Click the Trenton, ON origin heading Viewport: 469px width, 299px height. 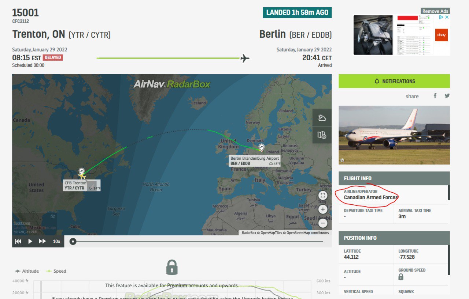click(38, 34)
